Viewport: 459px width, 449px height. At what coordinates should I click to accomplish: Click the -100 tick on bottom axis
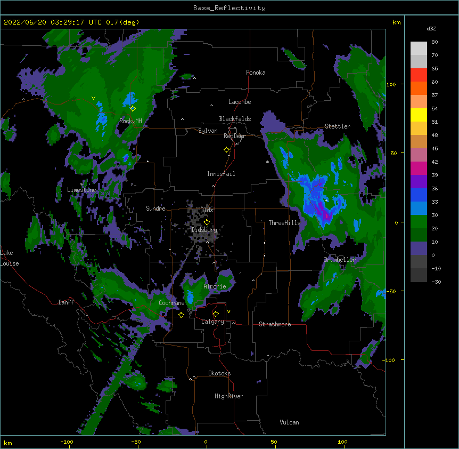[67, 442]
